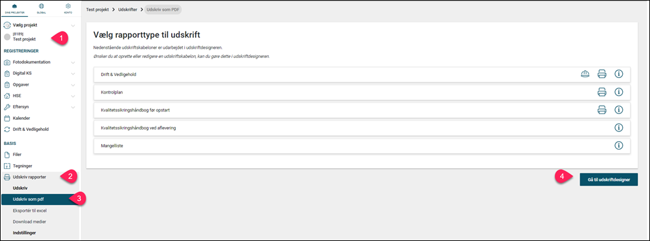
Task: Click printer icon in Kontrolplan row
Action: pos(602,92)
